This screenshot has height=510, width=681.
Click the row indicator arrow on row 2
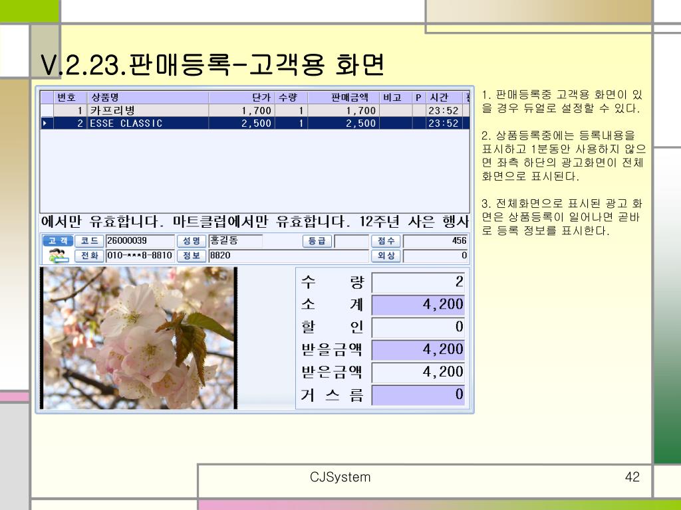(x=46, y=123)
